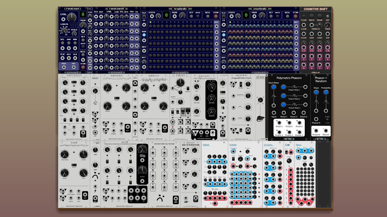Click the blue Output Steps 2 knob
This screenshot has width=387, height=217.
pyautogui.click(x=283, y=96)
